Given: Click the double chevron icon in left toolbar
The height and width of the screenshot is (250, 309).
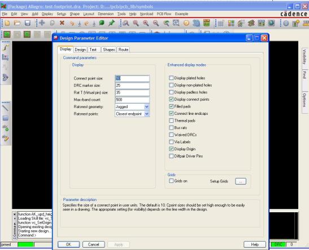Looking at the screenshot, I should [x=6, y=77].
